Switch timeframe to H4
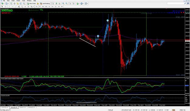190x111 pixels. 53,6
